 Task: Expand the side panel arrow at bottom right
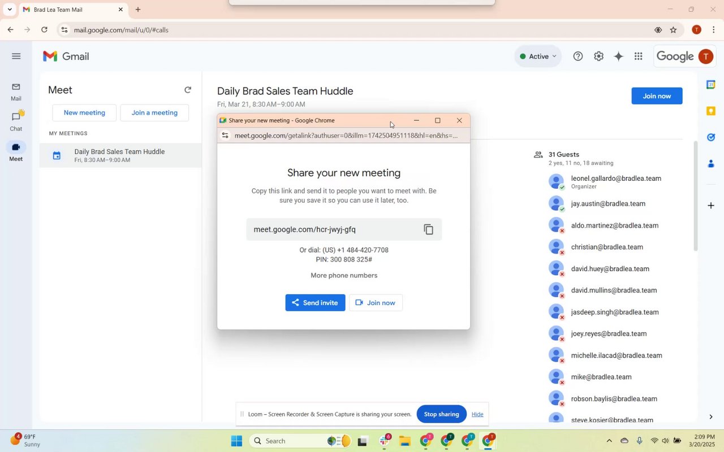coord(711,417)
